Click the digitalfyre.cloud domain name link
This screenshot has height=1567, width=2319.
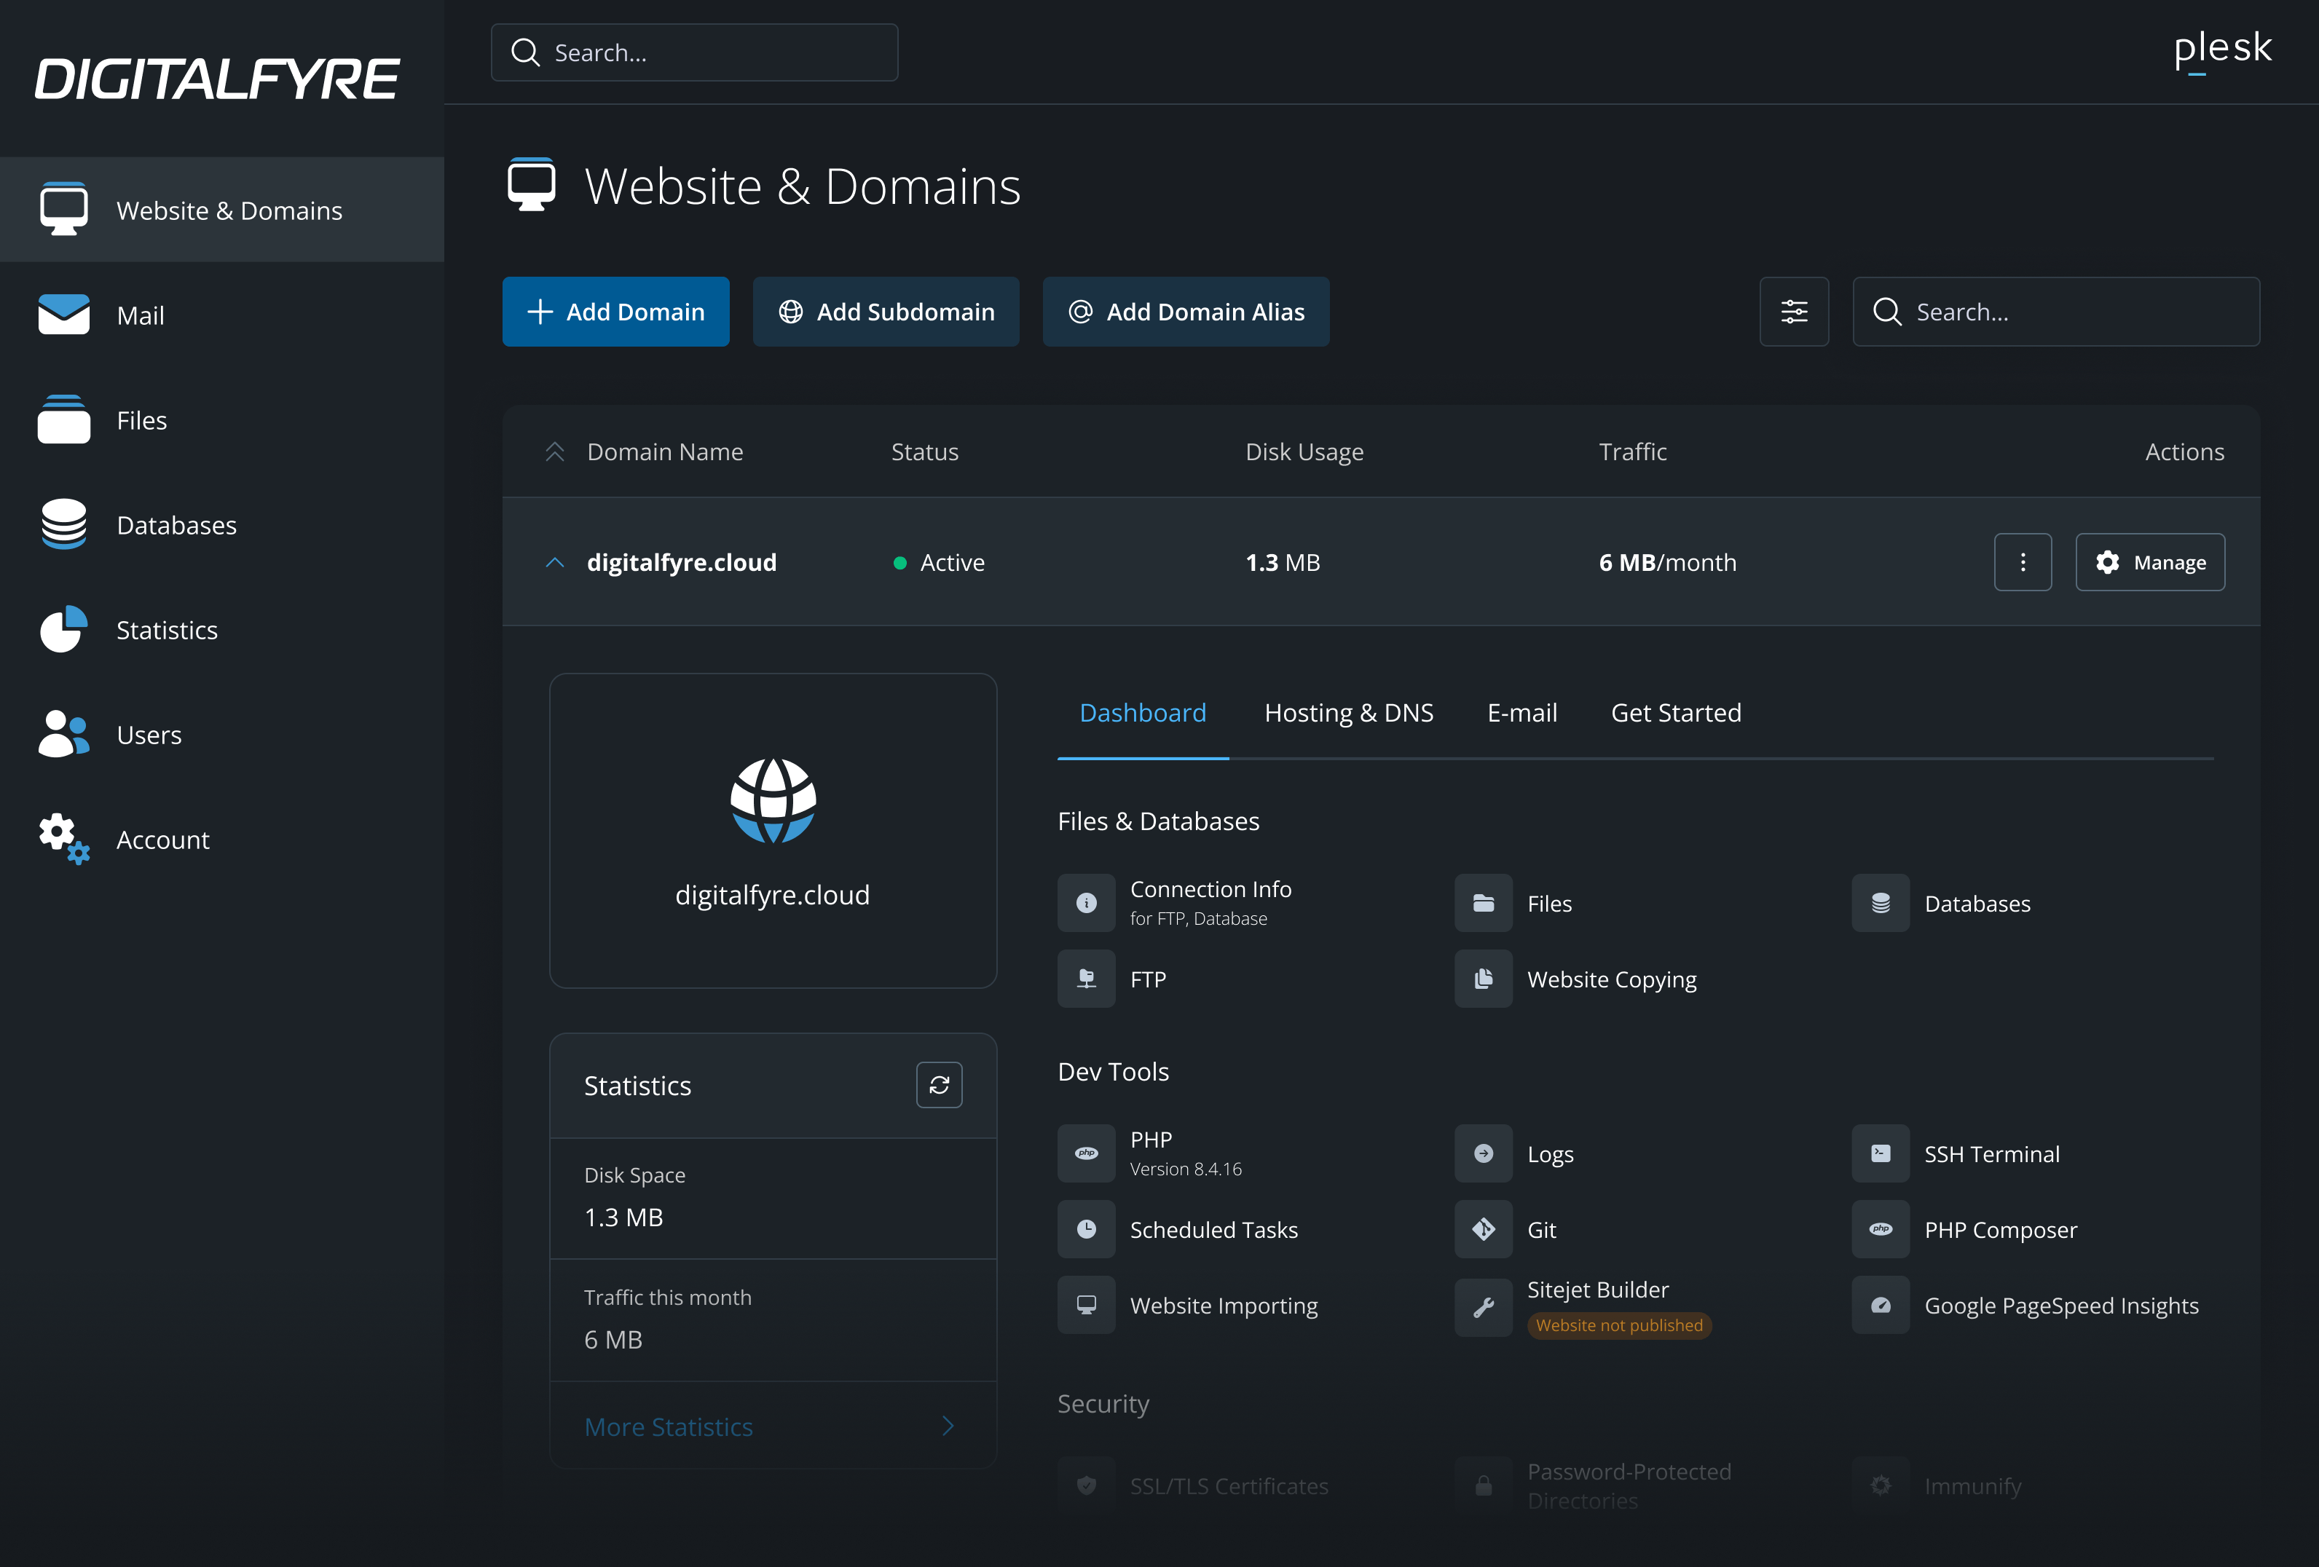tap(682, 563)
